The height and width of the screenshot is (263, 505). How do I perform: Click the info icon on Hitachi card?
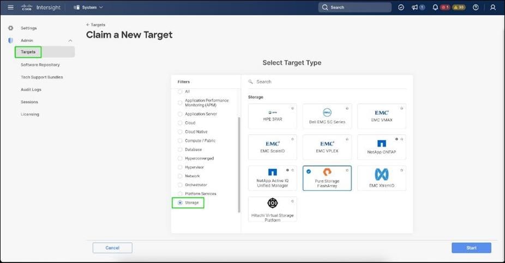292,201
